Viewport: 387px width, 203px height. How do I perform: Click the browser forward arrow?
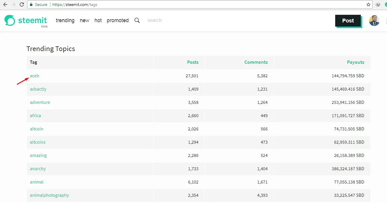[13, 5]
